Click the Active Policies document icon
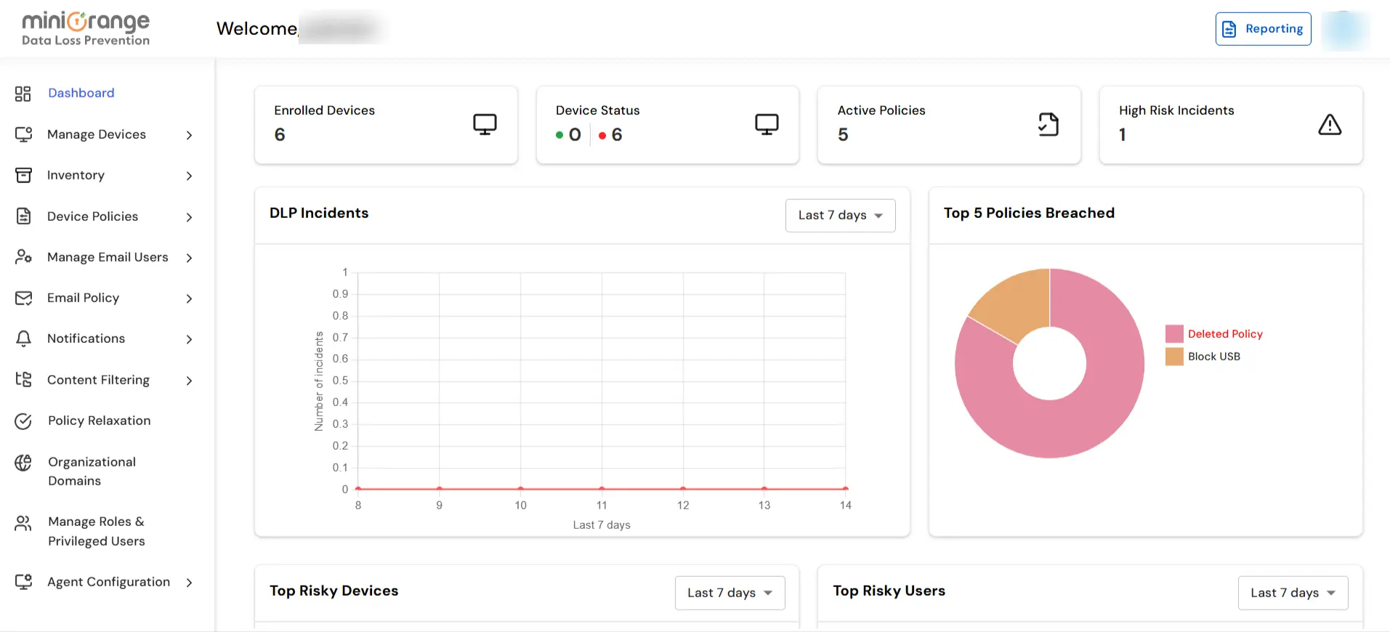Screen dimensions: 1390x632 point(1048,124)
